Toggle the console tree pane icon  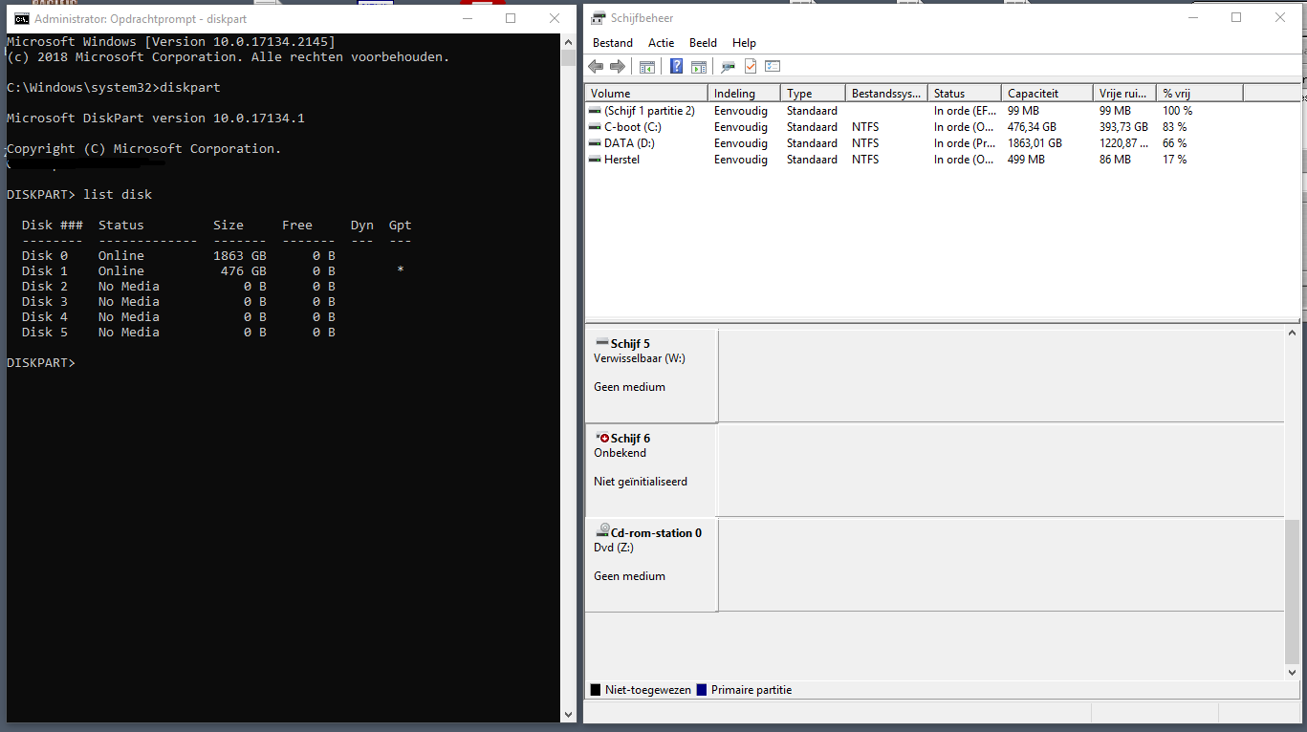(x=647, y=67)
